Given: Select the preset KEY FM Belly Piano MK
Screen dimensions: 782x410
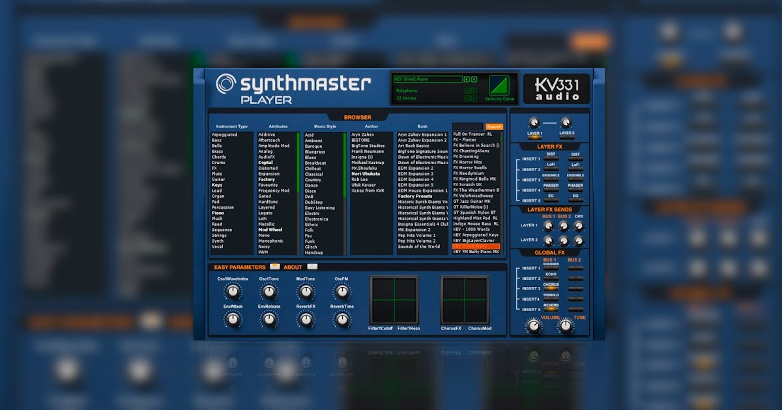Looking at the screenshot, I should pyautogui.click(x=476, y=251).
